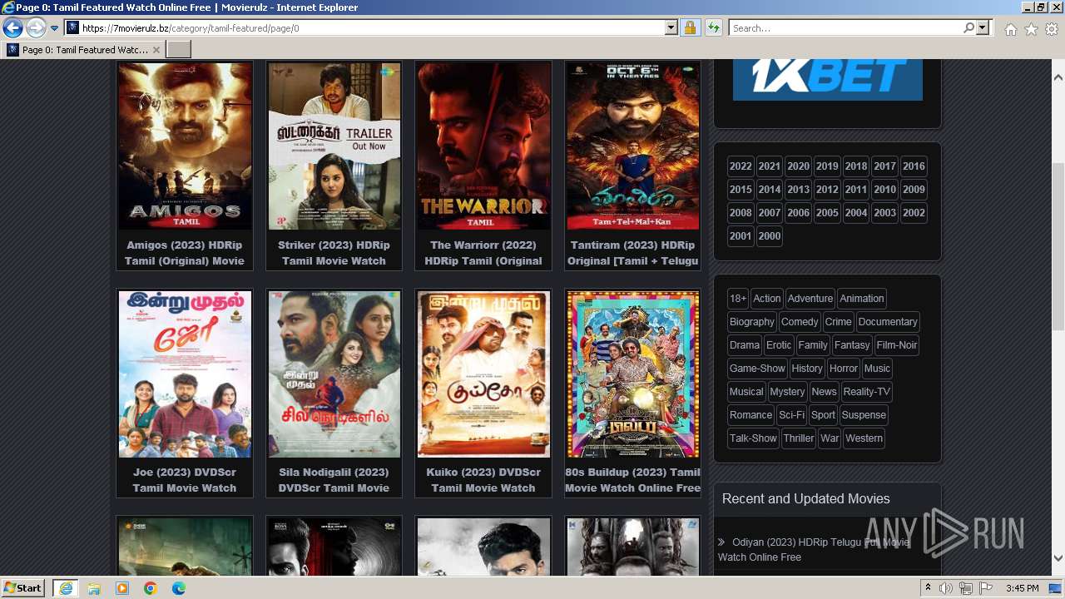The image size is (1065, 599).
Task: Select the 2019 year filter
Action: pyautogui.click(x=827, y=166)
